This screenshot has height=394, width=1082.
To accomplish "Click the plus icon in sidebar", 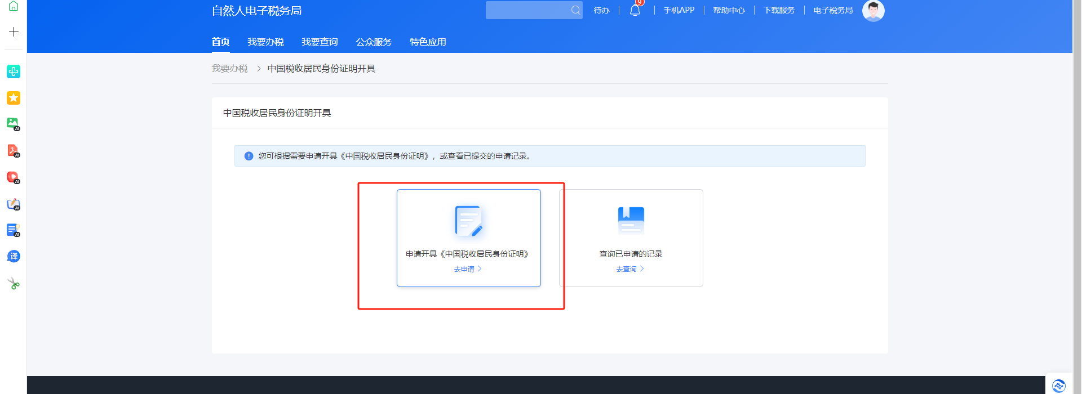I will [x=14, y=32].
